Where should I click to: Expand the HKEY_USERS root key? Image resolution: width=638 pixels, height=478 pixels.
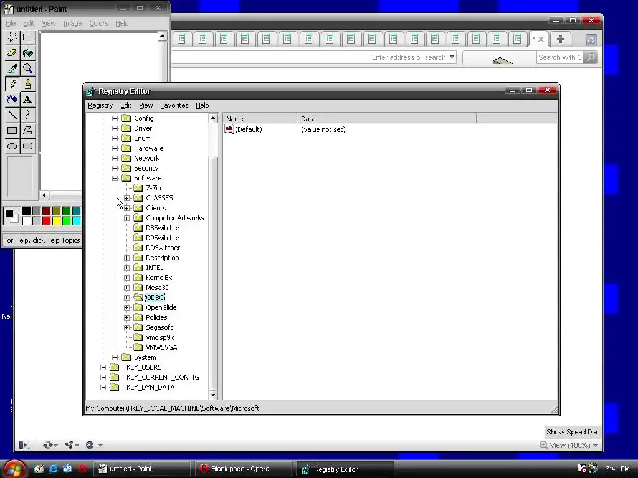(103, 367)
